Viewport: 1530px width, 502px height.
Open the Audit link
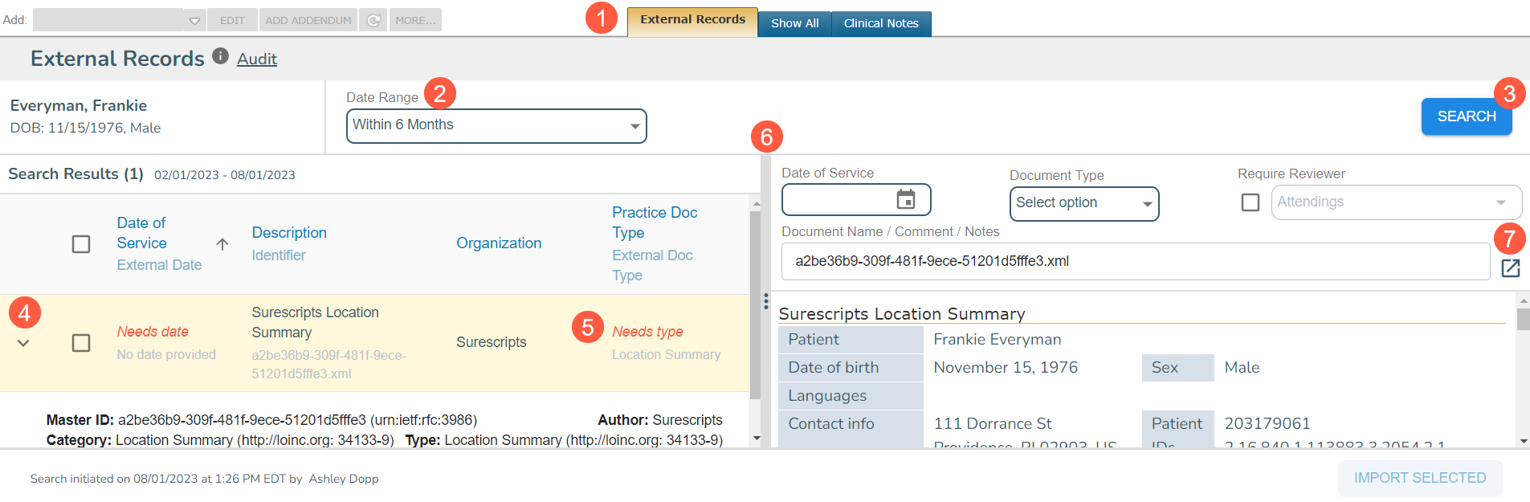click(257, 59)
